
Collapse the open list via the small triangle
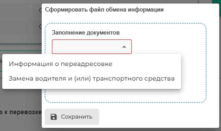click(124, 47)
